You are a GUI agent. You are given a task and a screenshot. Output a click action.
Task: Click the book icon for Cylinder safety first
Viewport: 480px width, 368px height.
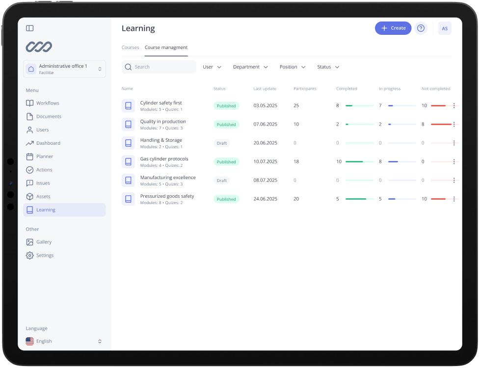128,105
